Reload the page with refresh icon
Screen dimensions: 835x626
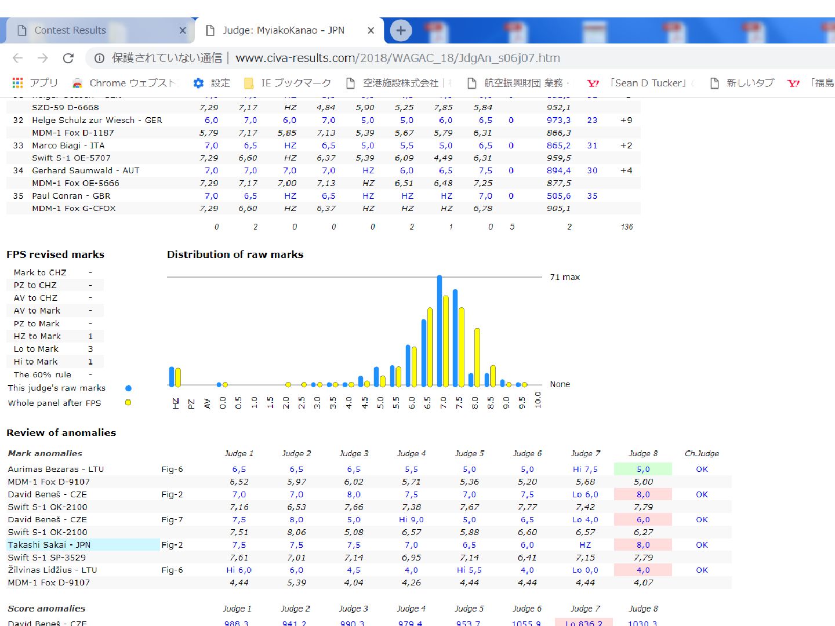pos(68,58)
